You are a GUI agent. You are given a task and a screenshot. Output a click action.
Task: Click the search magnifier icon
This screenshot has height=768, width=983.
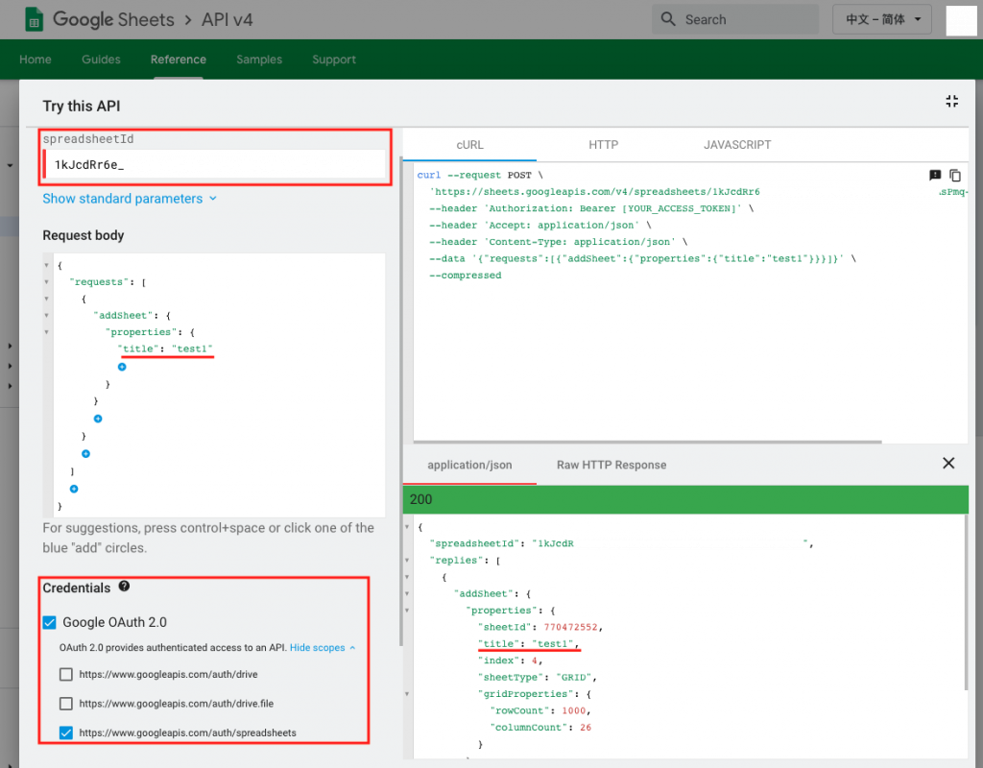pos(668,19)
